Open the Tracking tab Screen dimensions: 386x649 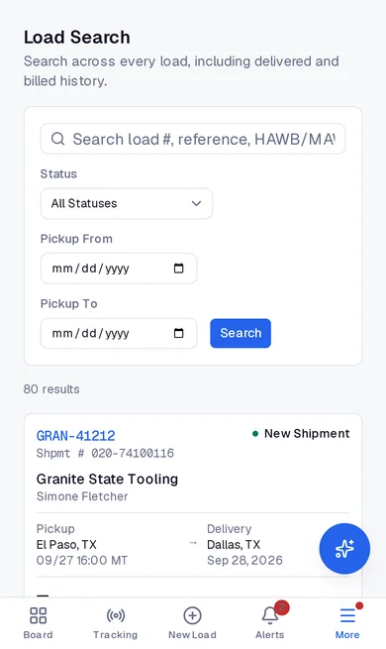pos(115,623)
